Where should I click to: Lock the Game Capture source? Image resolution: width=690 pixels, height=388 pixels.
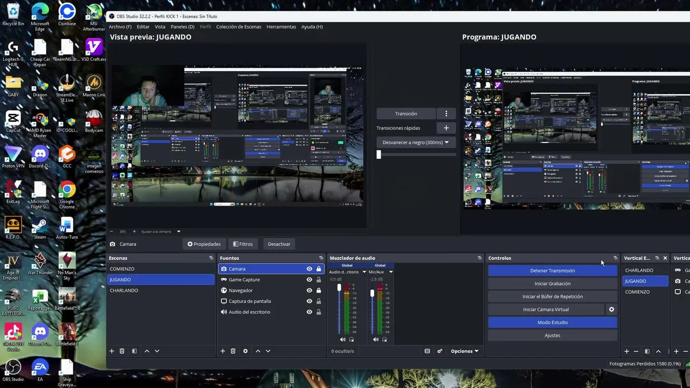tap(319, 280)
